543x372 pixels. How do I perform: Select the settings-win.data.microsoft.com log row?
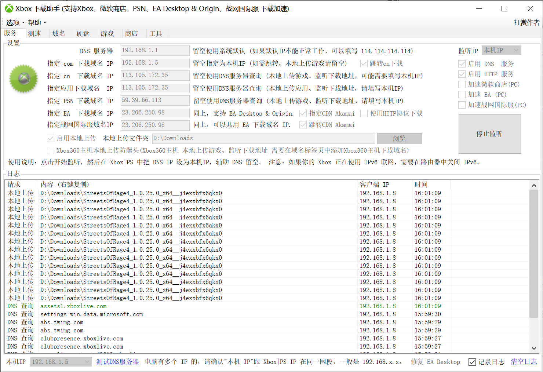tap(267, 314)
